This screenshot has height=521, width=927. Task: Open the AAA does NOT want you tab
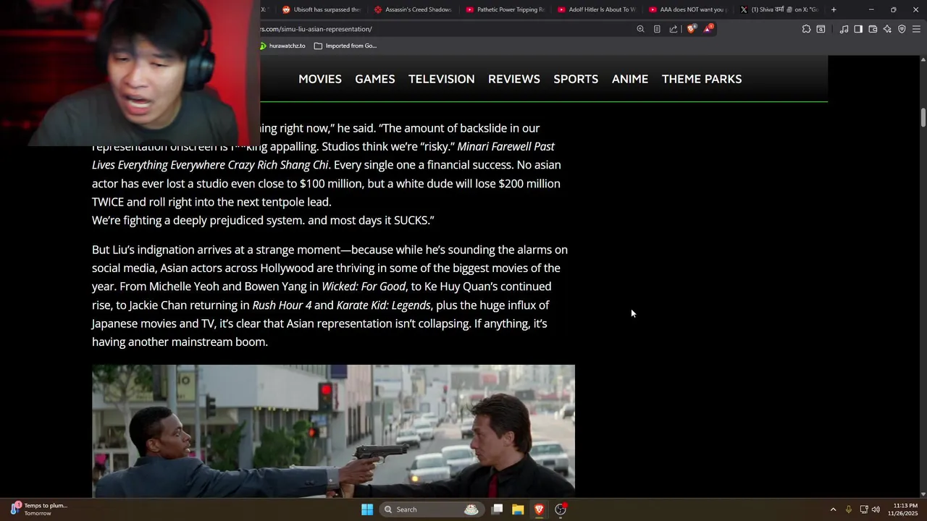point(688,9)
